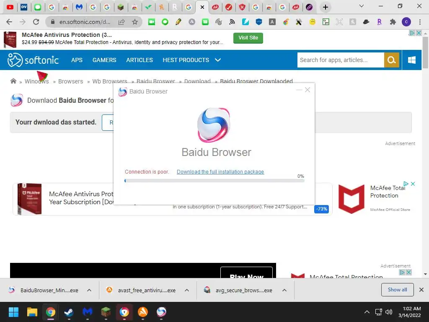Close the active Softonic tab

[x=202, y=7]
